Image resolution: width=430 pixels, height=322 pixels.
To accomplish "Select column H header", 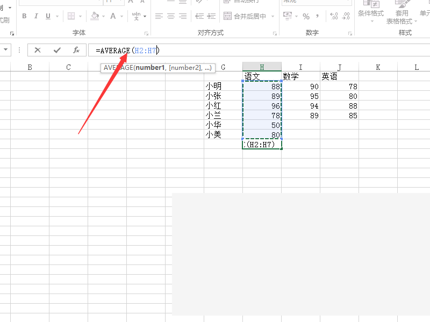I will [262, 67].
